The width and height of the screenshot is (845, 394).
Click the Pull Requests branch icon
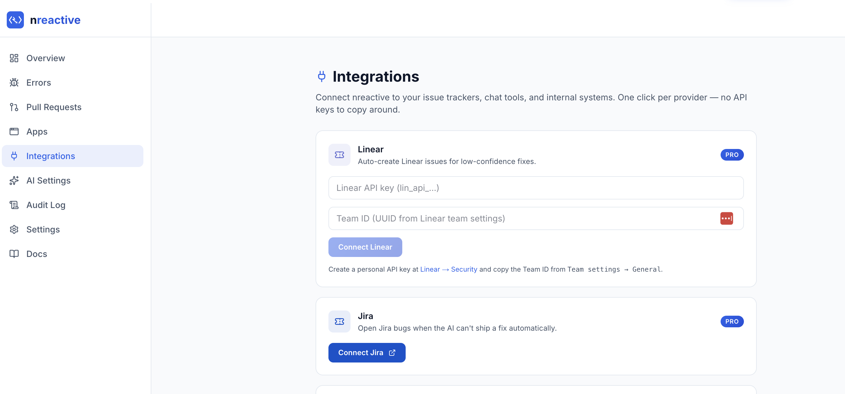[14, 107]
